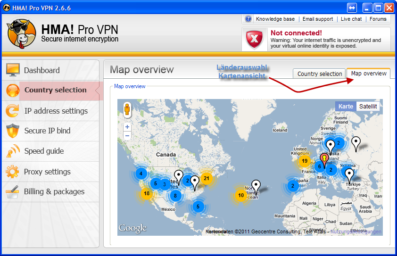The width and height of the screenshot is (397, 256).
Task: Open the Speed guide section
Action: 50,151
